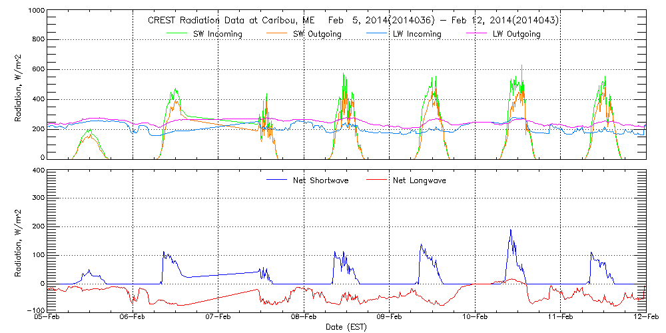The image size is (666, 333).
Task: Click the CREST Radiation Data chart title
Action: 352,21
